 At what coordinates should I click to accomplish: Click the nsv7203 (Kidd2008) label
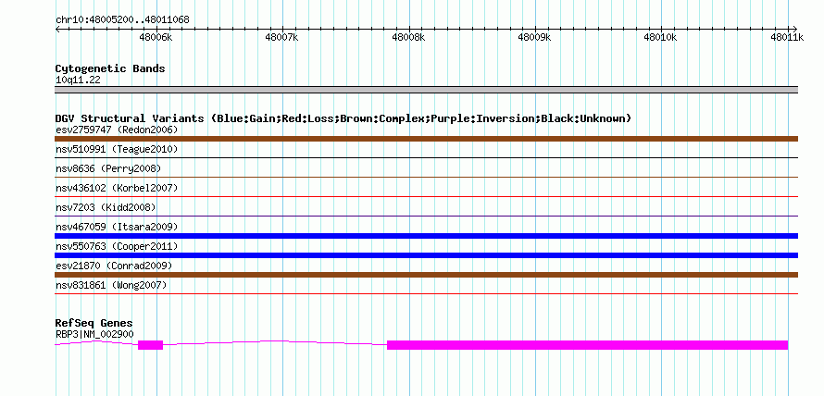tap(106, 207)
